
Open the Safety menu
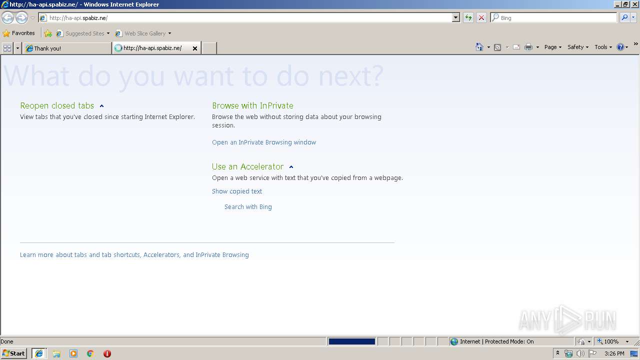coord(577,47)
